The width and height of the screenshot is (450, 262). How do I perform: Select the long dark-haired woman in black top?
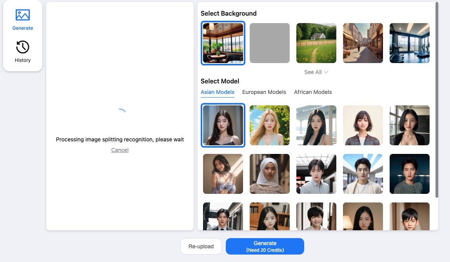click(x=223, y=125)
